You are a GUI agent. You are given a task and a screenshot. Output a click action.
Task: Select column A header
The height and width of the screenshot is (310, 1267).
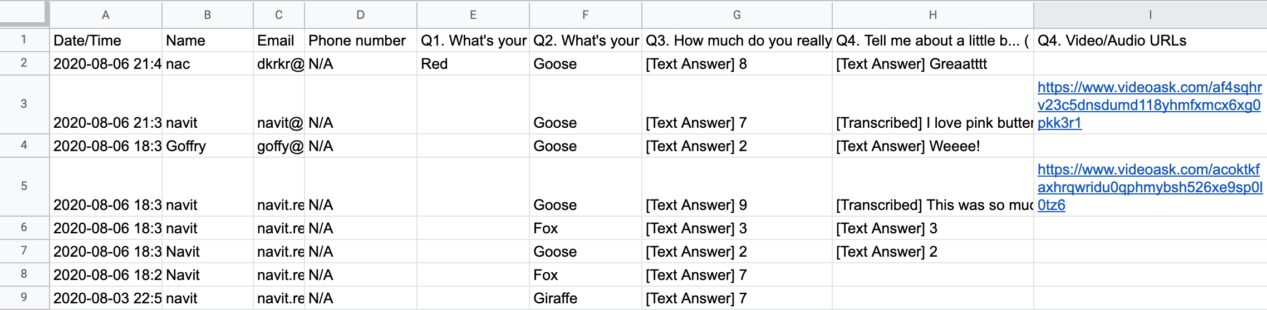(x=106, y=15)
